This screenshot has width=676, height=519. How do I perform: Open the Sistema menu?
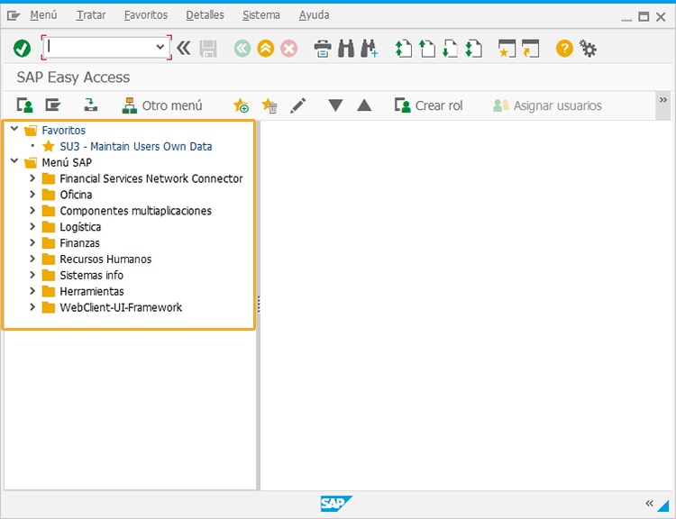pyautogui.click(x=261, y=15)
